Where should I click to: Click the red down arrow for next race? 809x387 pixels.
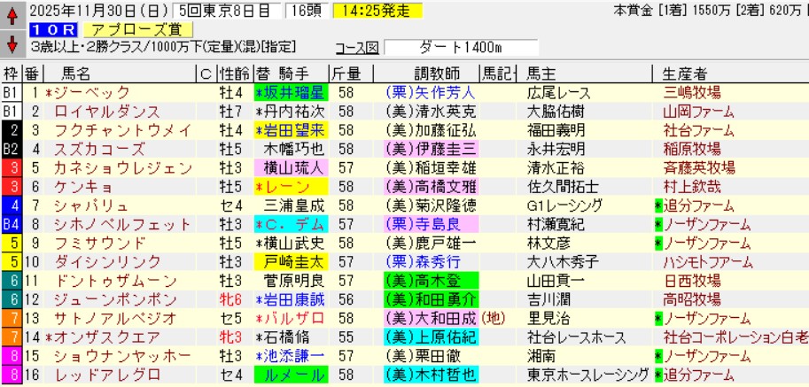tap(12, 44)
